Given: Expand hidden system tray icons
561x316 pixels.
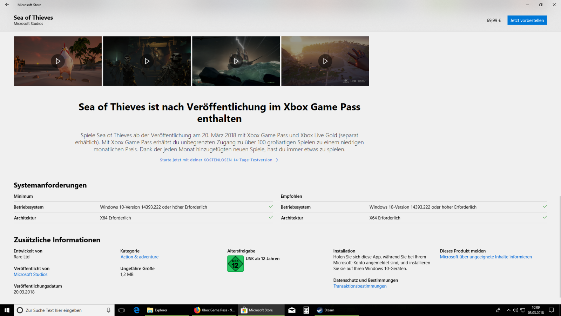Looking at the screenshot, I should click(x=508, y=310).
